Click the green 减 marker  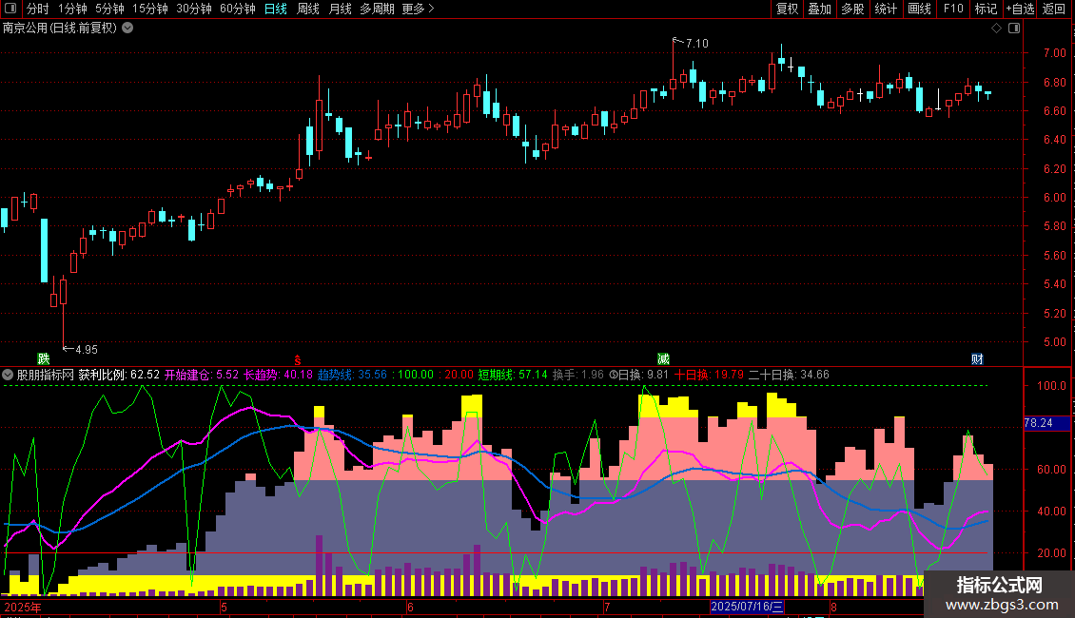663,359
